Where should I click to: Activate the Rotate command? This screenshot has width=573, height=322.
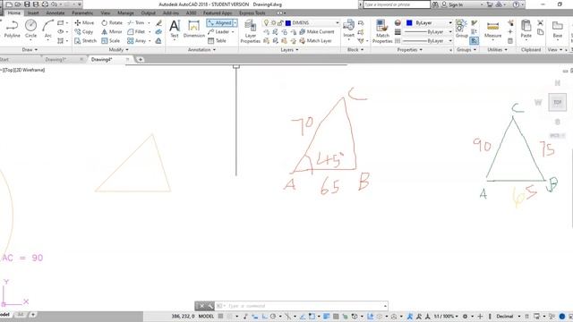[112, 22]
